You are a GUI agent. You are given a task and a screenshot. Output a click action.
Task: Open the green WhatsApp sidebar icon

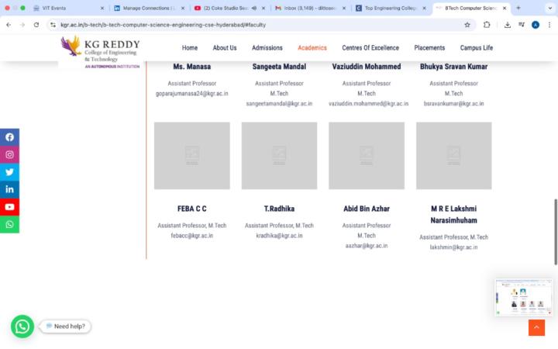(x=9, y=224)
